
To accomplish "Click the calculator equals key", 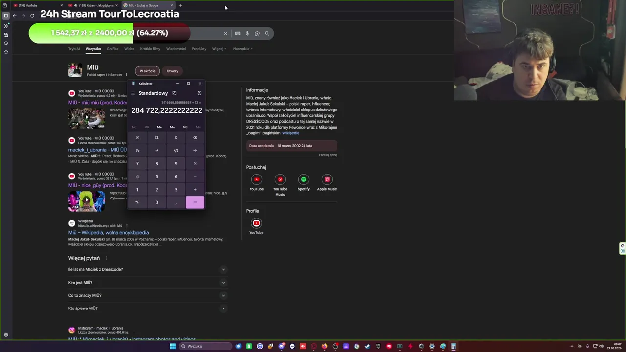I will (195, 202).
